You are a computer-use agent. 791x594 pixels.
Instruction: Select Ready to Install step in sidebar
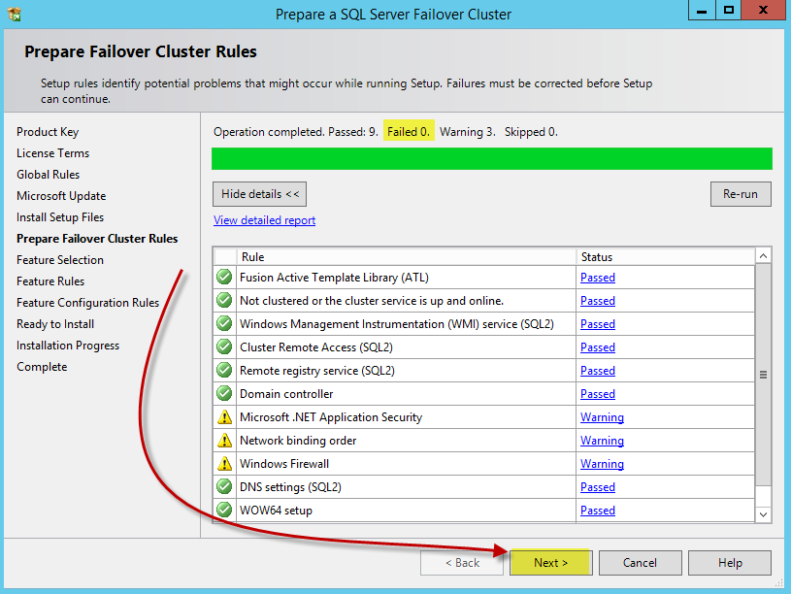pyautogui.click(x=55, y=324)
